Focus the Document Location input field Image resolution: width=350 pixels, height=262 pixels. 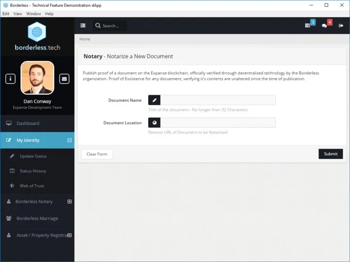[218, 122]
